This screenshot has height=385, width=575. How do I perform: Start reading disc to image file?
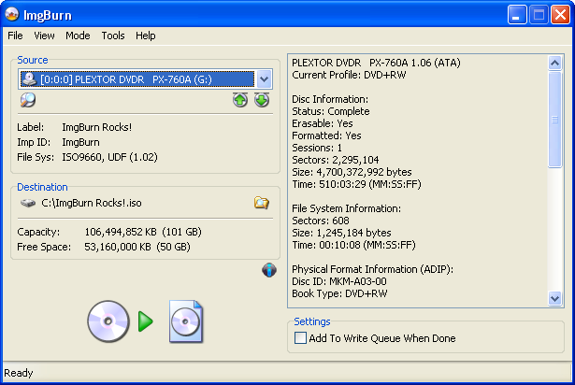click(x=145, y=321)
